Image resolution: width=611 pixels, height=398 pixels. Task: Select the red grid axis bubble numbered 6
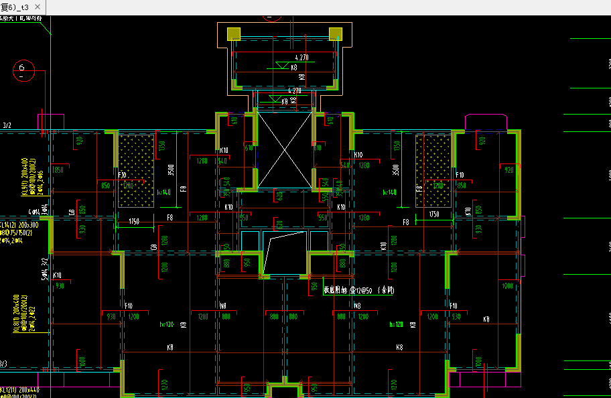click(23, 70)
